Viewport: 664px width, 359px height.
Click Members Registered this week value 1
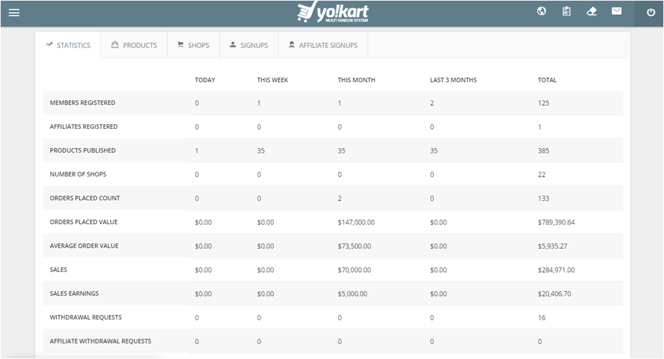point(259,103)
